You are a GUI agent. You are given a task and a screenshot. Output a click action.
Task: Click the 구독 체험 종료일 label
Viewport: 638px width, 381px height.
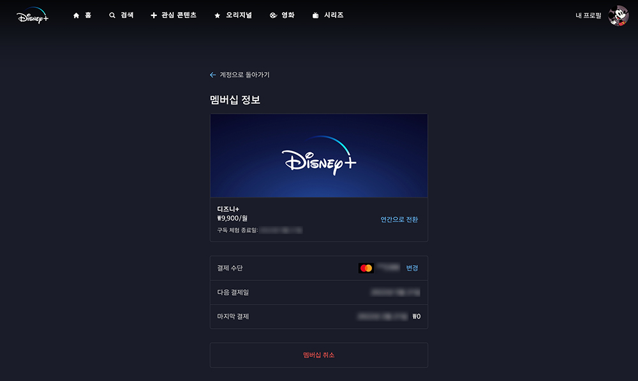[x=237, y=230]
